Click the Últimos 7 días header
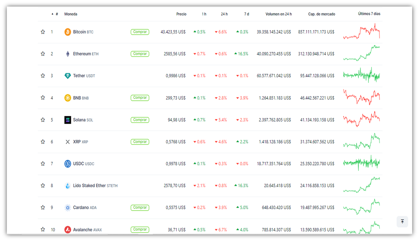The height and width of the screenshot is (241, 419). click(369, 14)
